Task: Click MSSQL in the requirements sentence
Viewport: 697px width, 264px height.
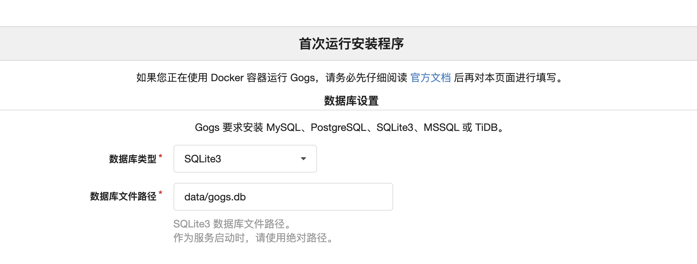Action: pos(441,127)
